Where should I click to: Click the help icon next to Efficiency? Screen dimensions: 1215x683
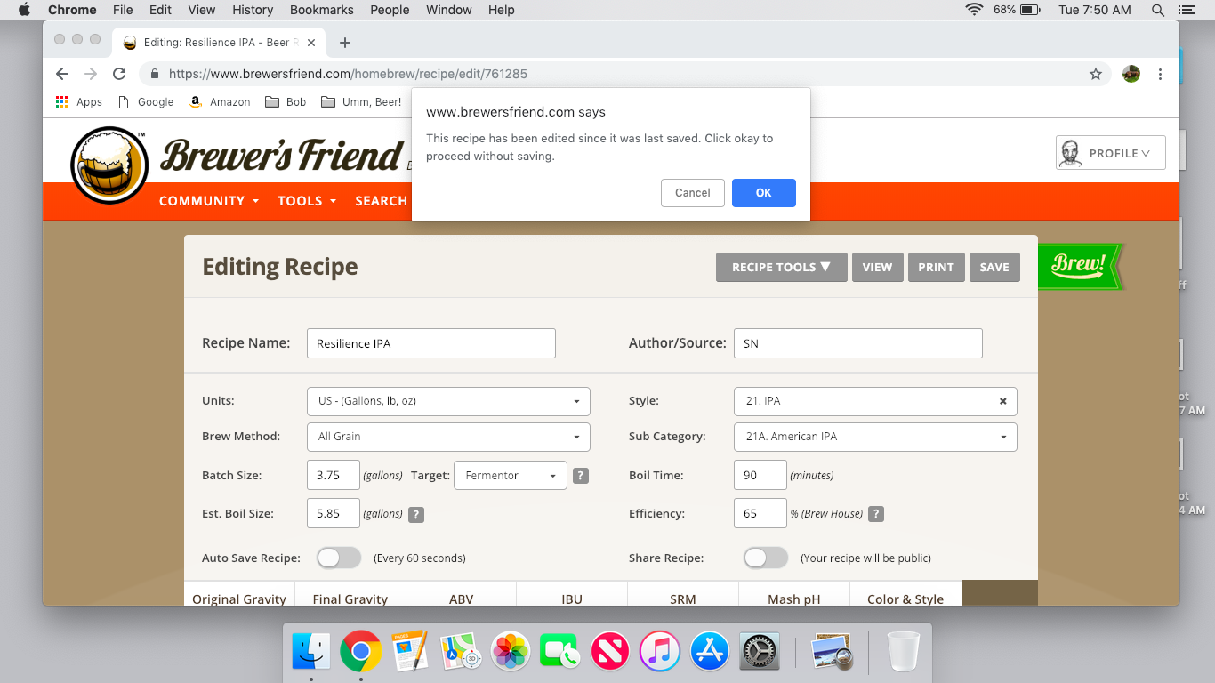click(875, 514)
